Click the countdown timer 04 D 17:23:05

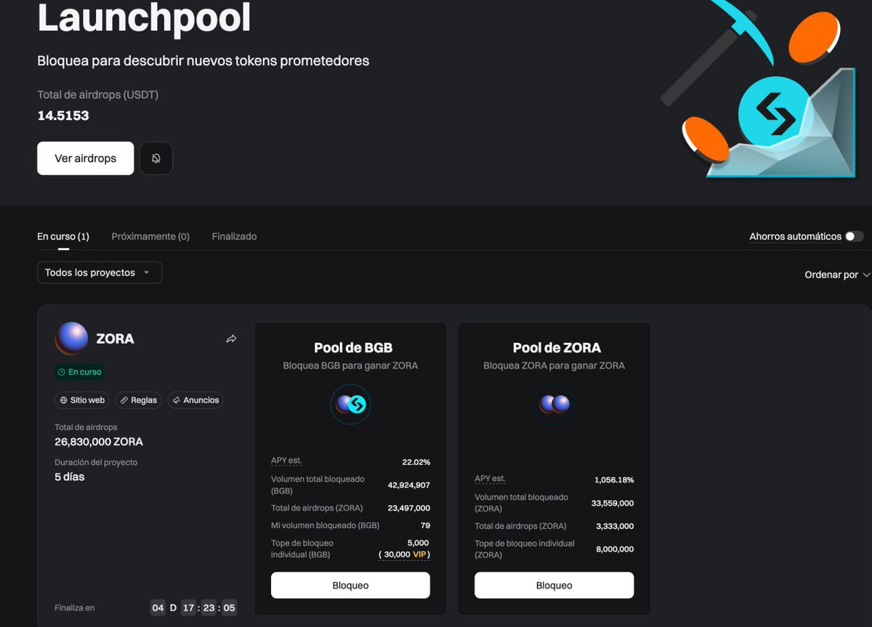tap(193, 608)
